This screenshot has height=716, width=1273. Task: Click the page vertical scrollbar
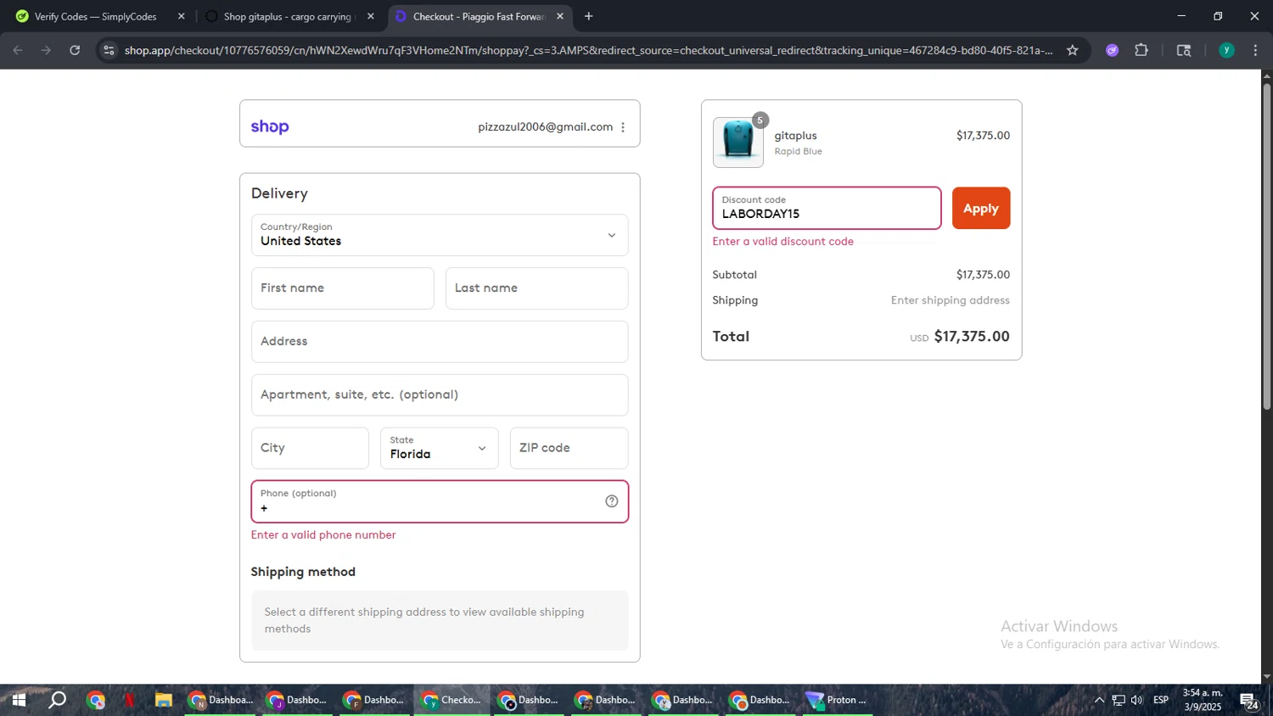1266,246
